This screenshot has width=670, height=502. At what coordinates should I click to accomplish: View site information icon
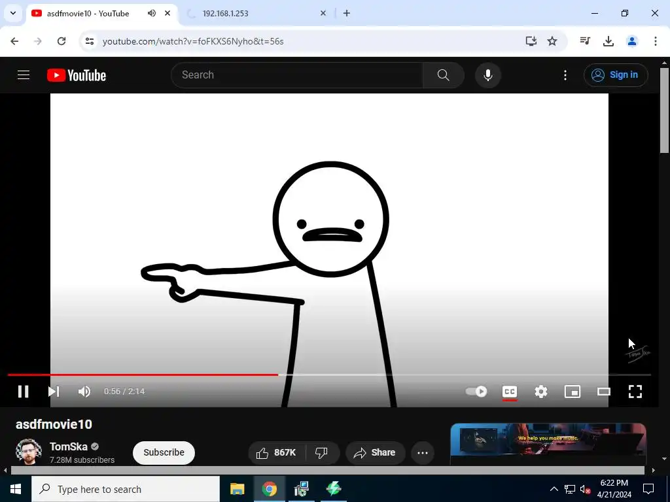click(90, 41)
